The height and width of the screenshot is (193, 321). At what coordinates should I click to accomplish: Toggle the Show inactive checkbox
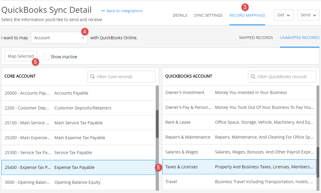[x=46, y=57]
